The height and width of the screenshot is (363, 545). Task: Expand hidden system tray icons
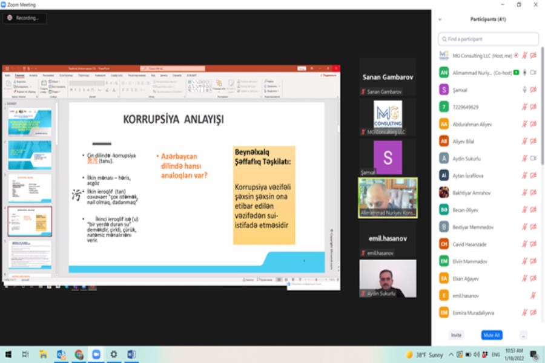coord(451,355)
